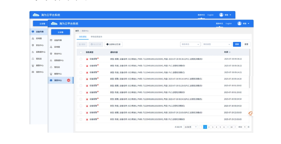Go to page 2 in pagination

pos(209,127)
